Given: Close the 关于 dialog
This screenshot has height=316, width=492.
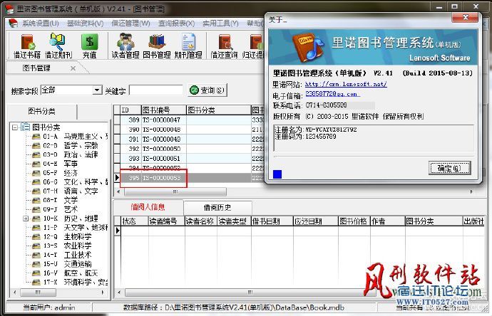Looking at the screenshot, I should pos(466,18).
